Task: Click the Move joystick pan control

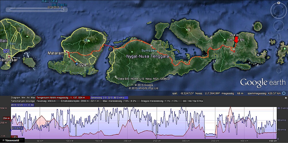Action: point(278,25)
